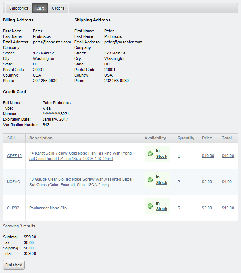The image size is (241, 273).
Task: Open the Poolmaster Nose Clip link
Action: click(48, 208)
